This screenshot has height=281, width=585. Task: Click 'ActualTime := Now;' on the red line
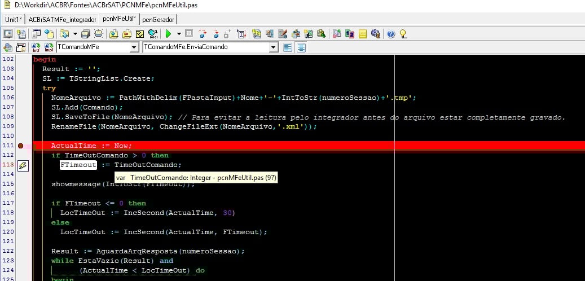point(91,146)
